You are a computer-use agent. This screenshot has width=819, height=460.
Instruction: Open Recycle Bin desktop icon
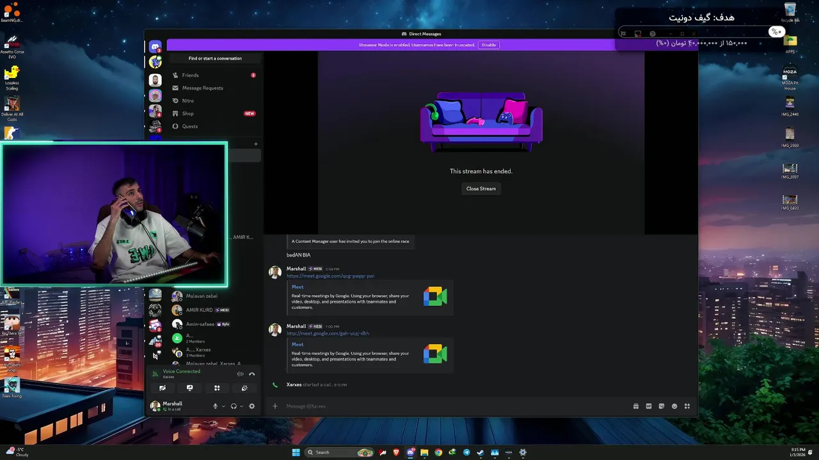click(790, 12)
